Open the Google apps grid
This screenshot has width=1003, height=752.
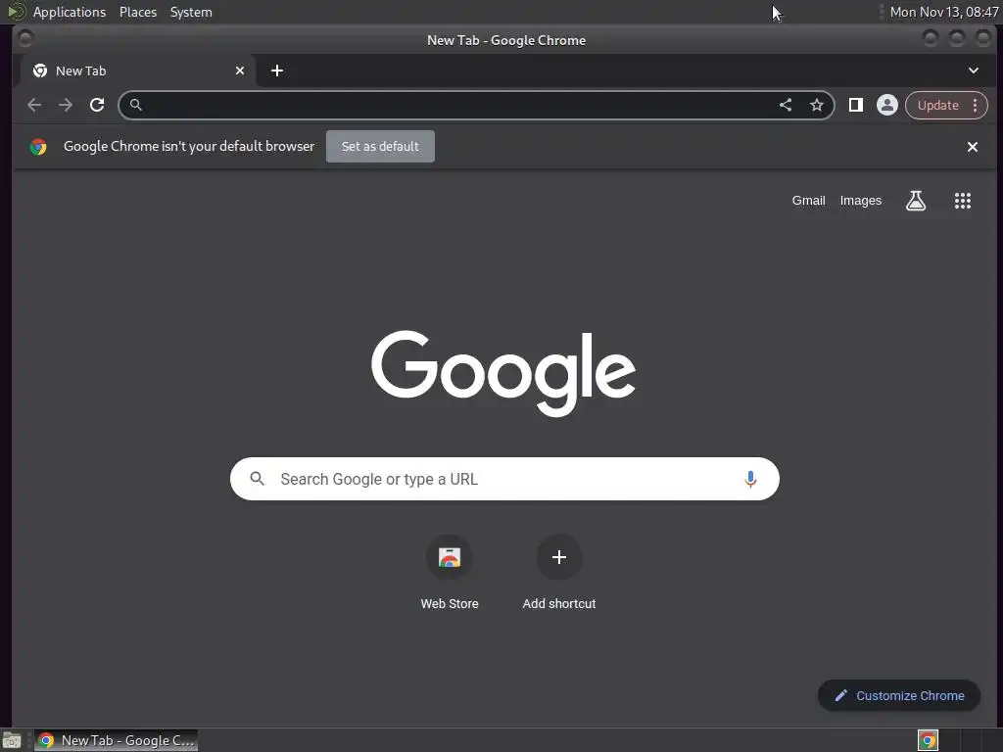963,201
